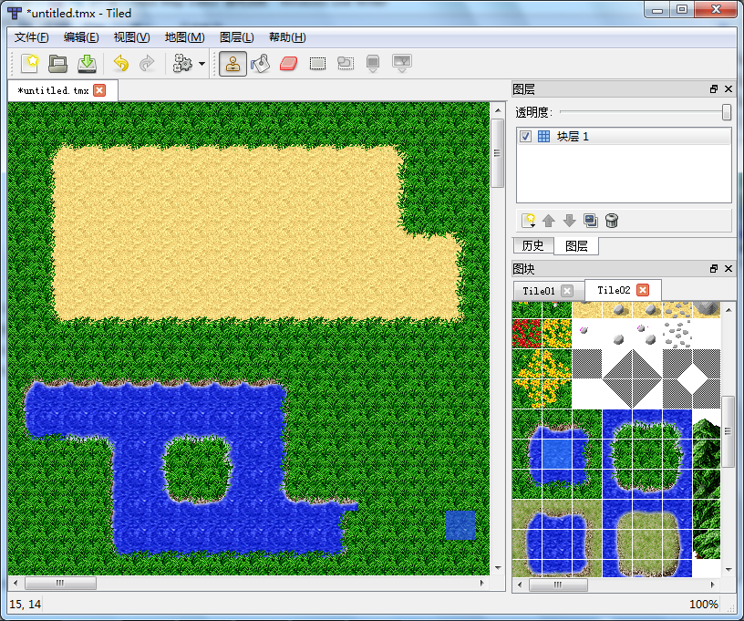Screen dimensions: 744x621
Task: Select the Tile02 tileset tab
Action: coord(614,290)
